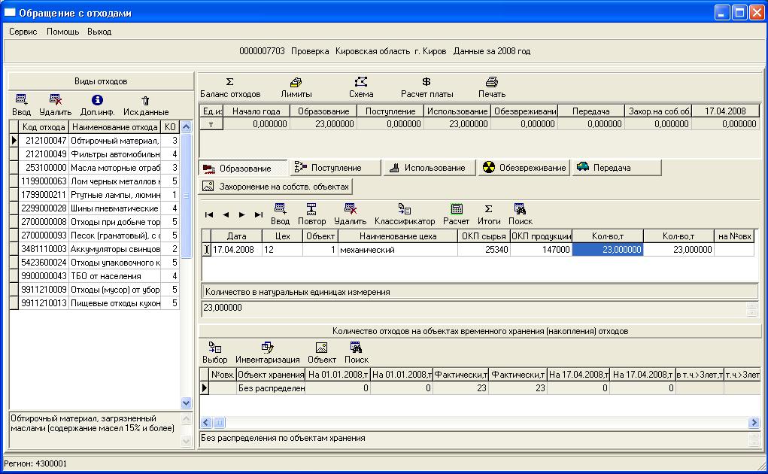Launch Расчет платы calculation

(426, 87)
